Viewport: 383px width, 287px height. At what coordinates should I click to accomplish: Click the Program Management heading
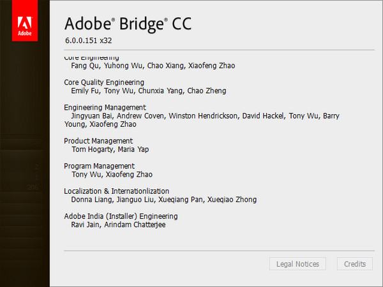pyautogui.click(x=98, y=166)
